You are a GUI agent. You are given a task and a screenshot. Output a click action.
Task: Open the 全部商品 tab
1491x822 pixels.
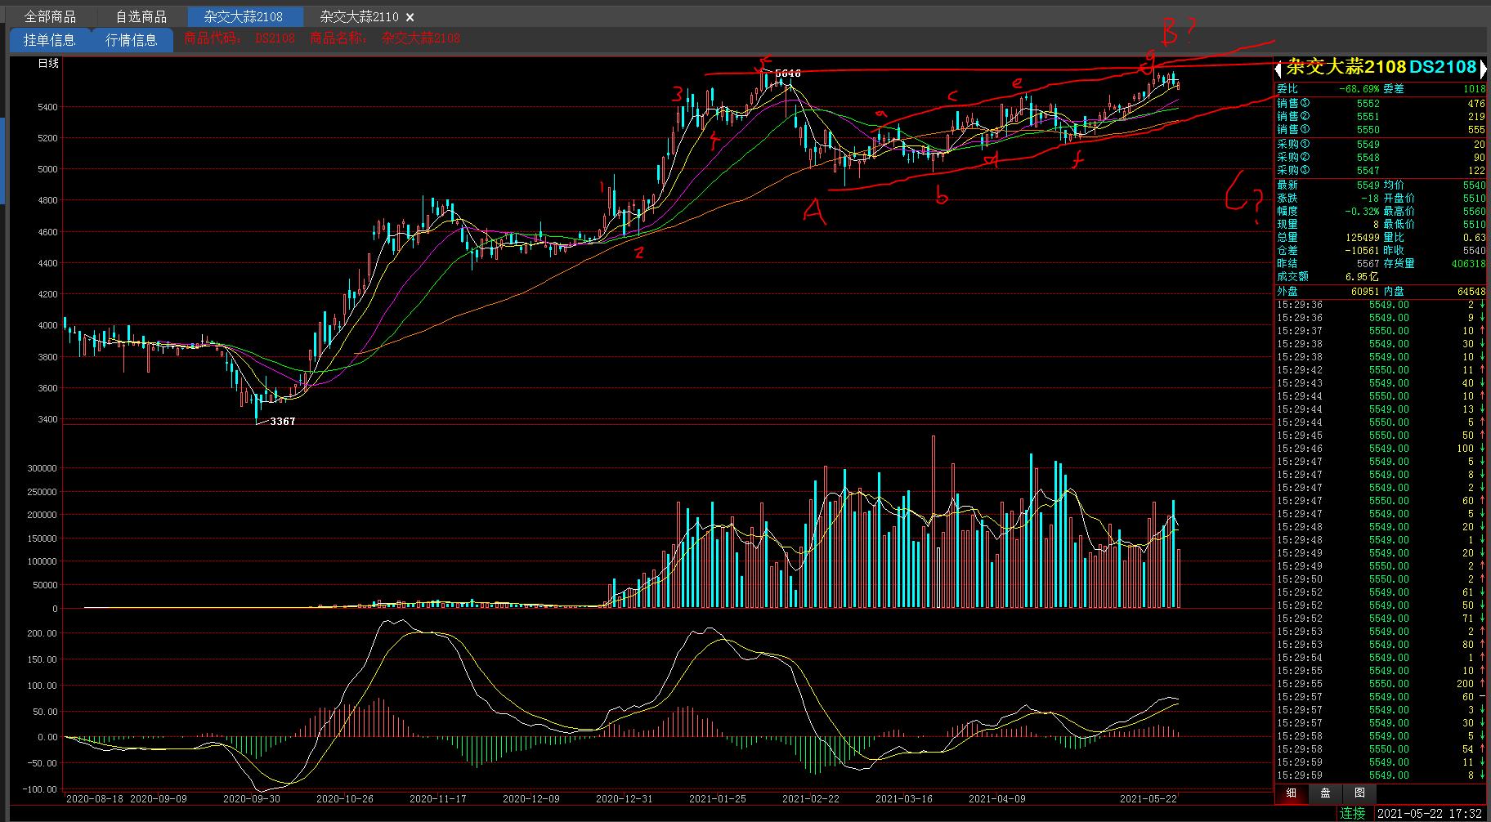pyautogui.click(x=50, y=17)
